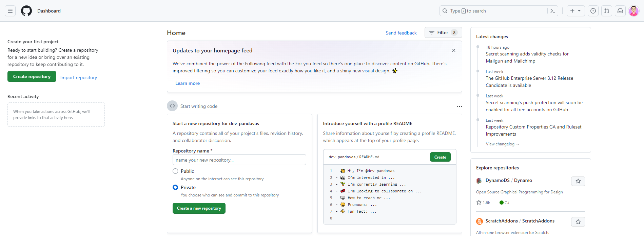Click Learn more in feed update notice

[188, 83]
